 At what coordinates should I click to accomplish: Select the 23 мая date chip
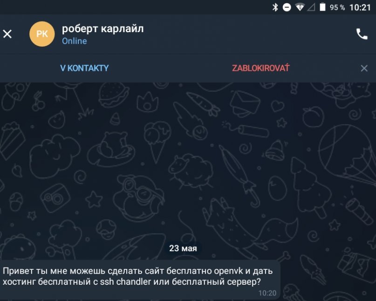(x=183, y=248)
